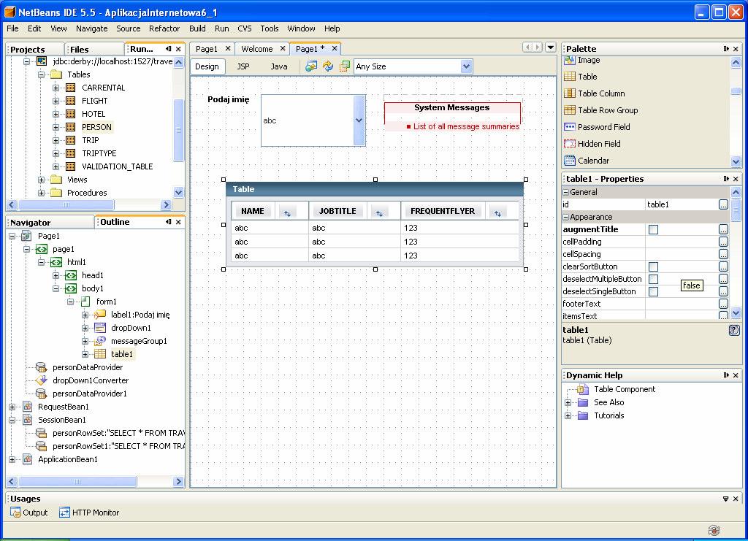Minimize the Palette panel via its slide icon
Viewport: 748px width, 541px height.
pos(726,49)
